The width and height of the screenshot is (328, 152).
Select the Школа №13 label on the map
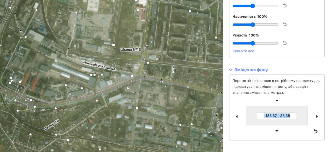click(x=130, y=49)
